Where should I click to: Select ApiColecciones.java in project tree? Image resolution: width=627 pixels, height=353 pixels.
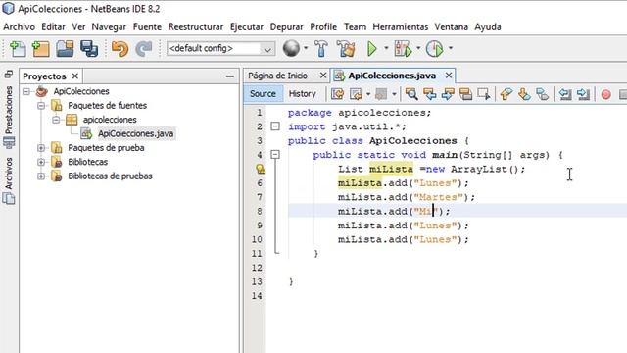pos(135,133)
